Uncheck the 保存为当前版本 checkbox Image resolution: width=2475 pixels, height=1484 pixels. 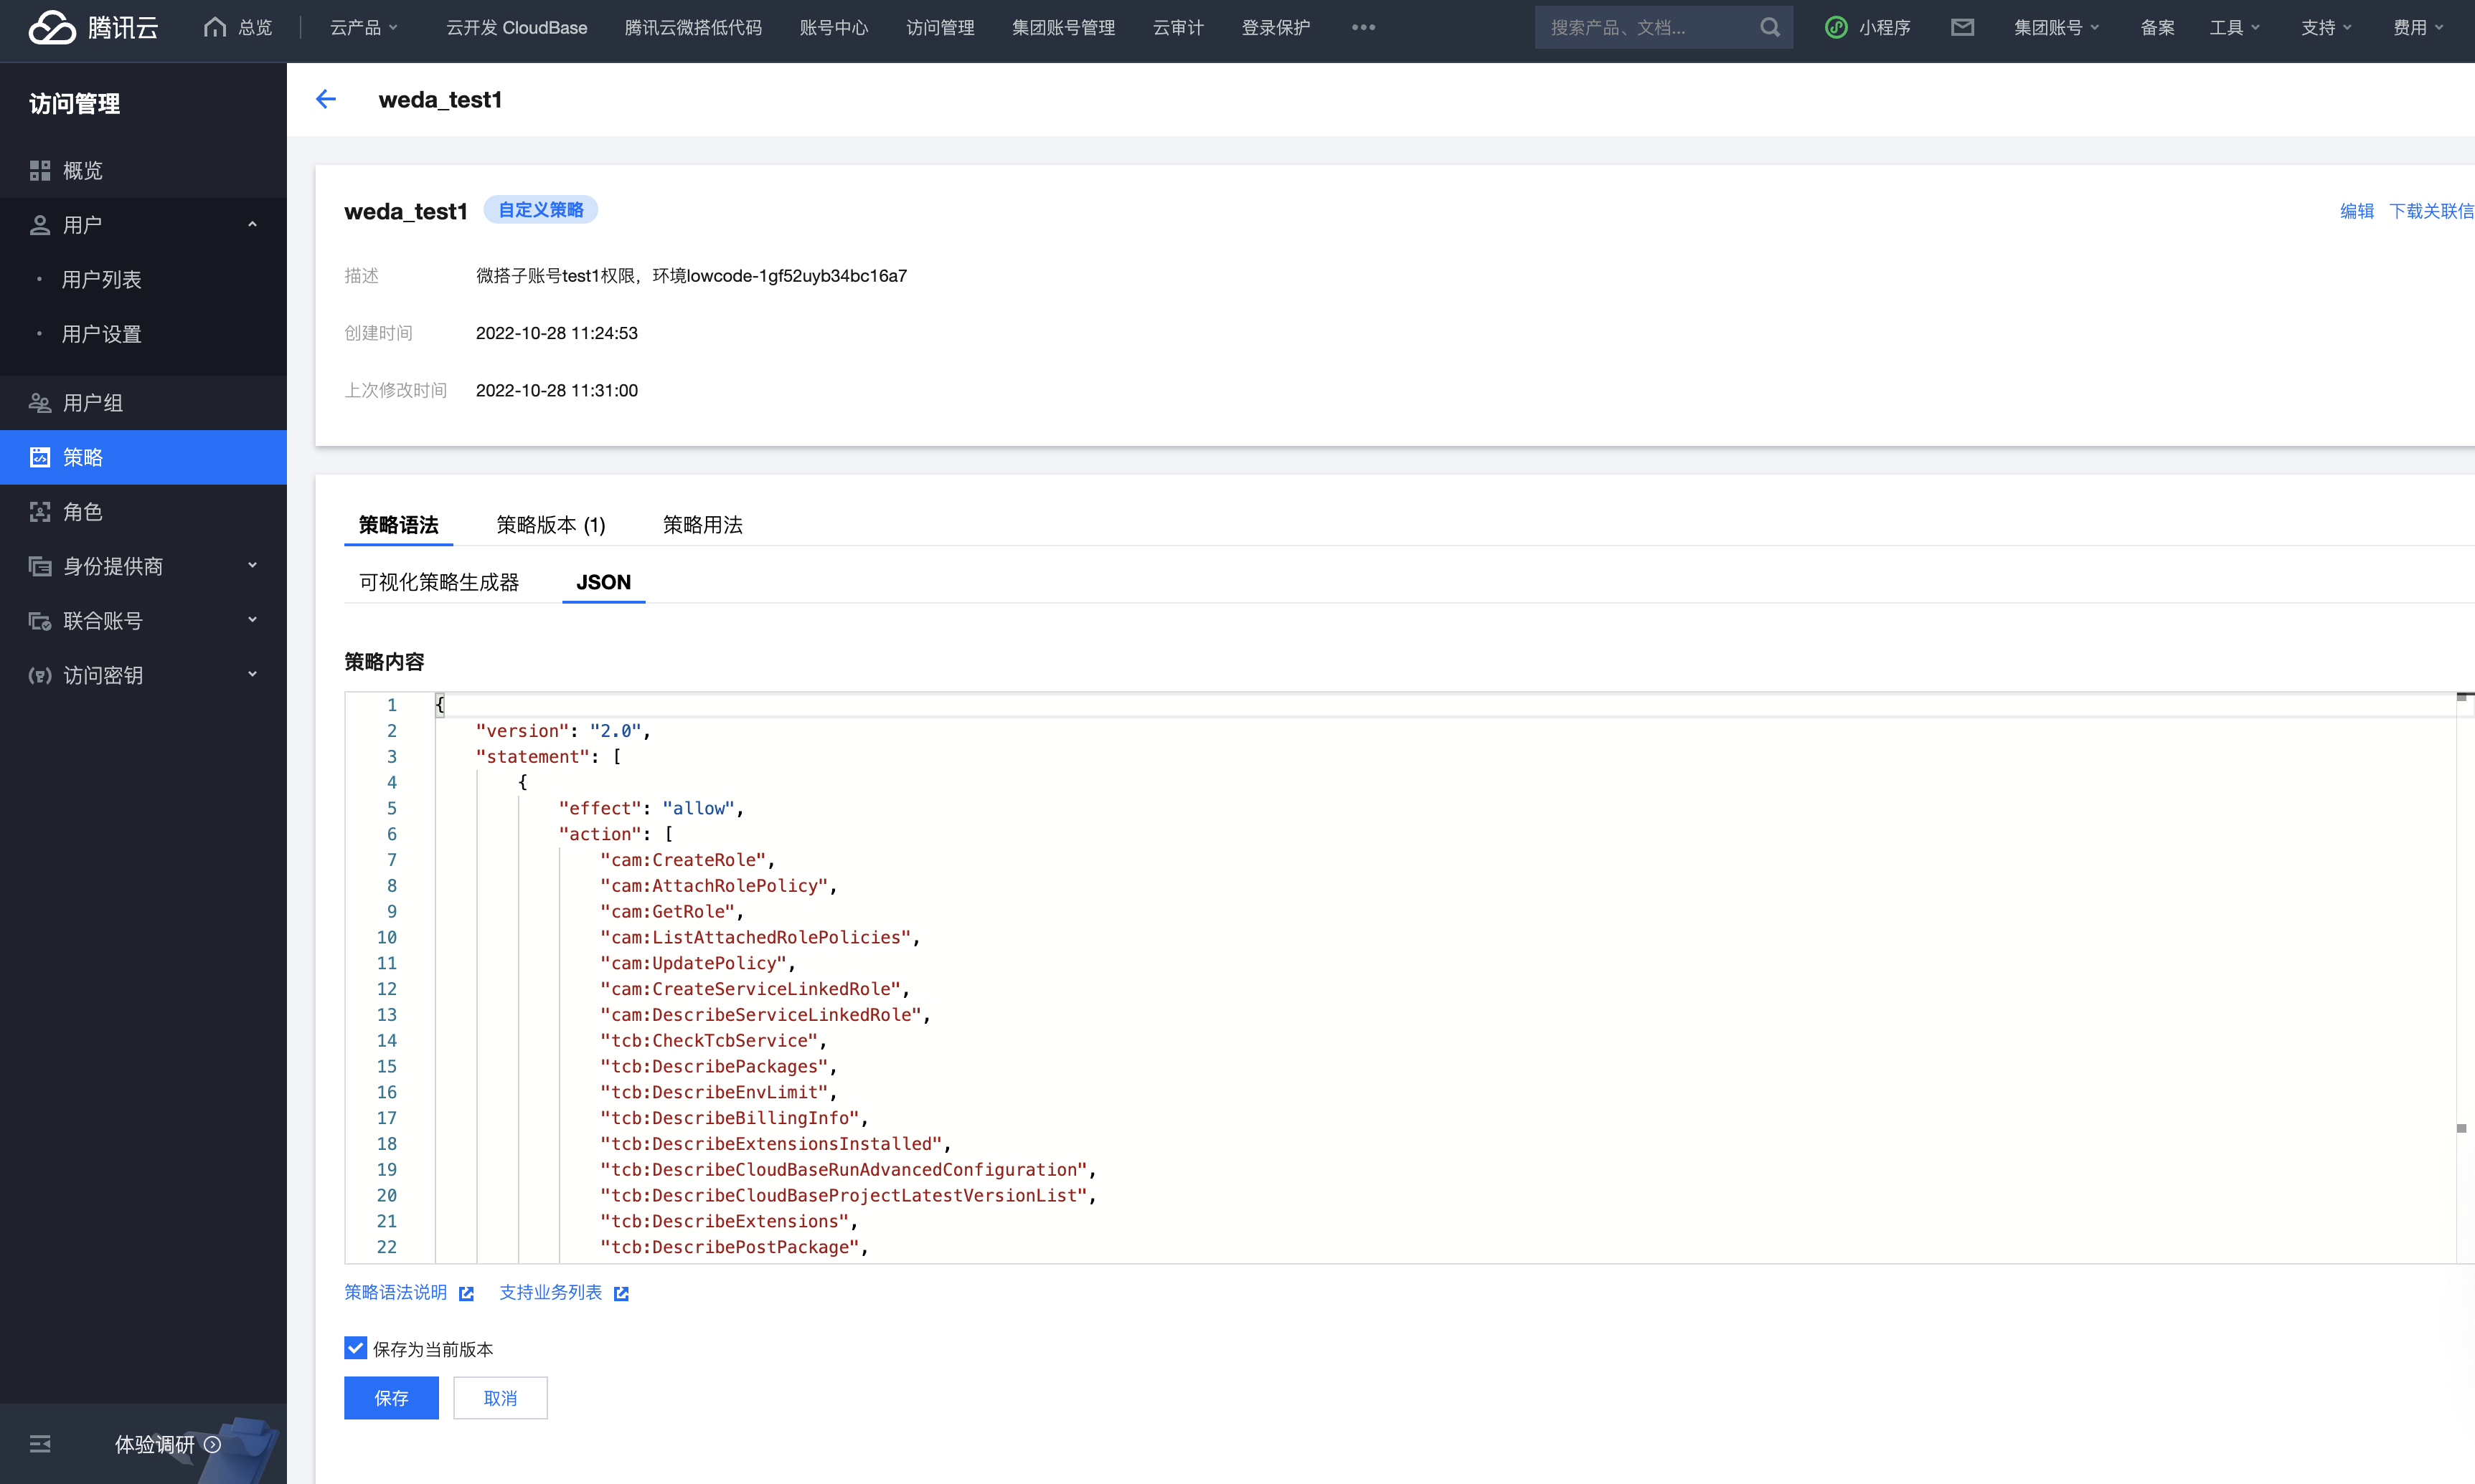(x=355, y=1348)
